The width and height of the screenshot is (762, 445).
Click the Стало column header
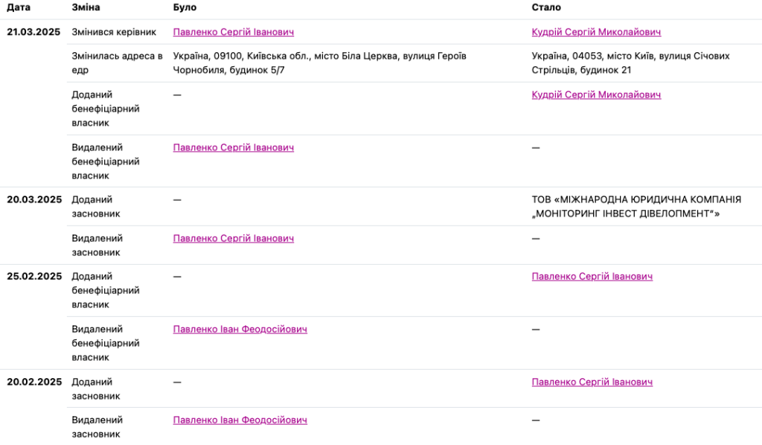click(x=546, y=7)
